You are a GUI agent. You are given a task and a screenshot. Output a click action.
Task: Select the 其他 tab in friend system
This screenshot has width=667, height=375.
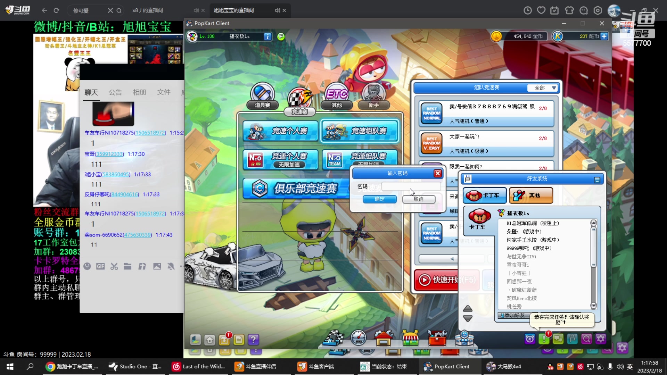531,195
